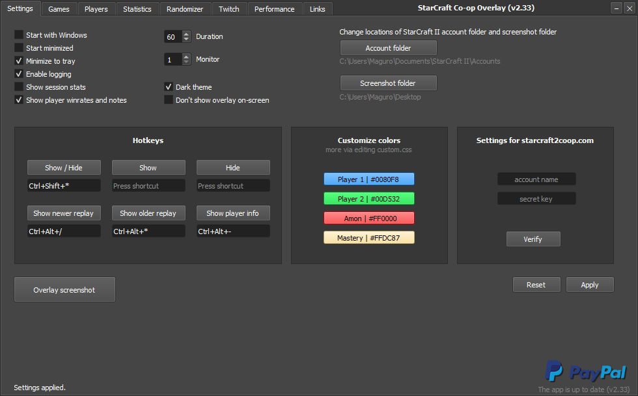
Task: Click 'The app is up to date' text
Action: click(583, 389)
